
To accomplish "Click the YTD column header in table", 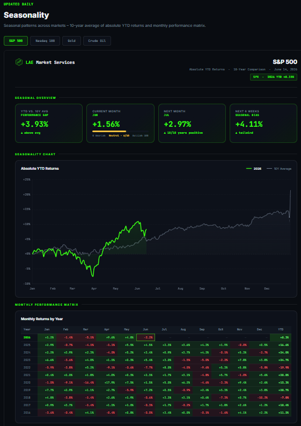I will coord(281,329).
